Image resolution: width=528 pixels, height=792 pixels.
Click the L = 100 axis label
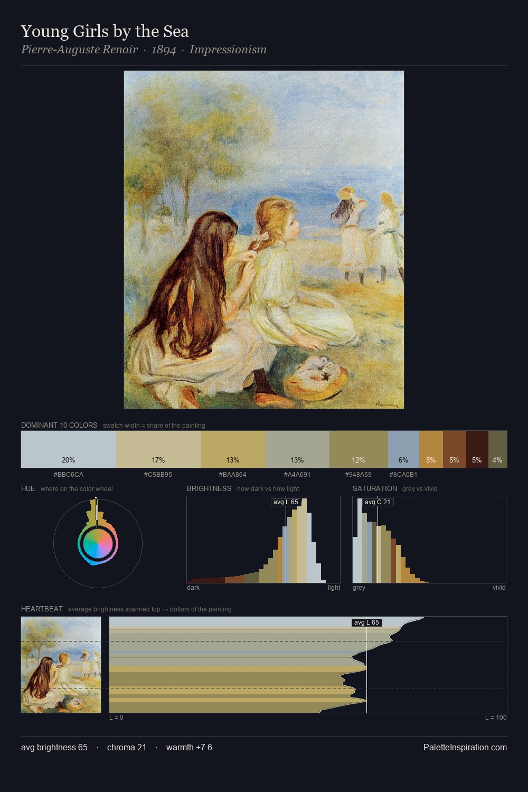[496, 718]
